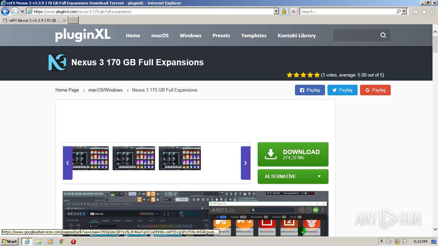Open the Presets menu item
The height and width of the screenshot is (246, 438).
[x=221, y=36]
